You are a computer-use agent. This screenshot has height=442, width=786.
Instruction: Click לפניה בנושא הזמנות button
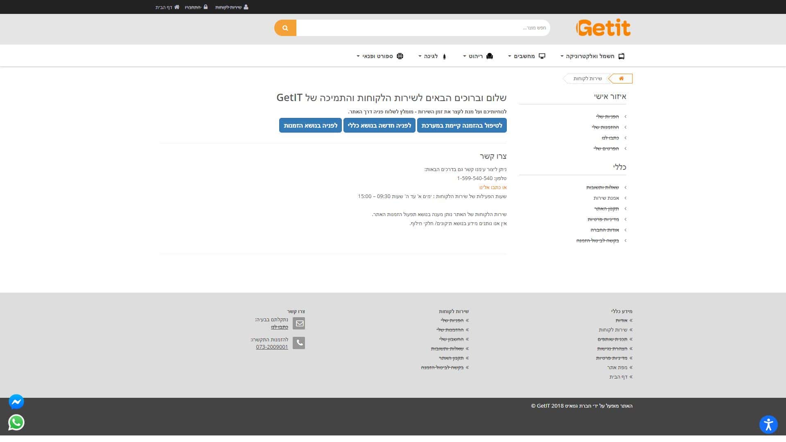[x=310, y=126]
